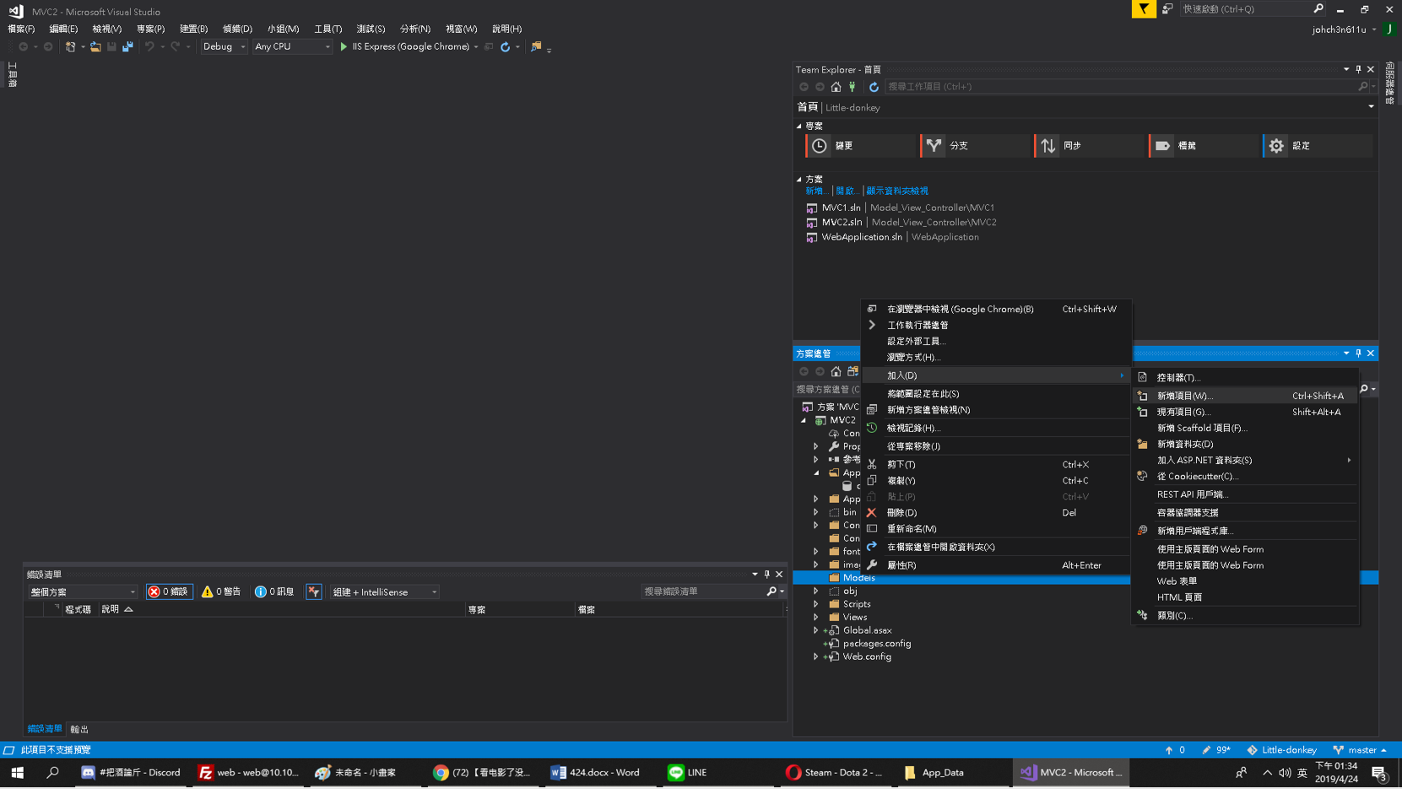The width and height of the screenshot is (1402, 789).
Task: Expand the Views folder node
Action: (x=816, y=618)
